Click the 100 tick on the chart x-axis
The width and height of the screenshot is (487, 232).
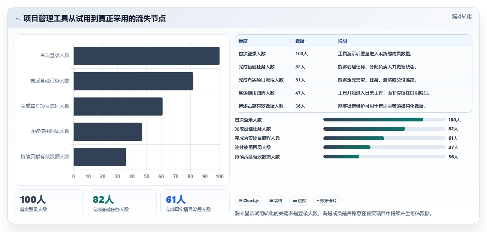[220, 176]
